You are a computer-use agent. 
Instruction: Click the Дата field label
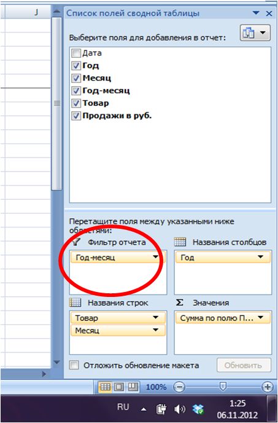(x=92, y=53)
